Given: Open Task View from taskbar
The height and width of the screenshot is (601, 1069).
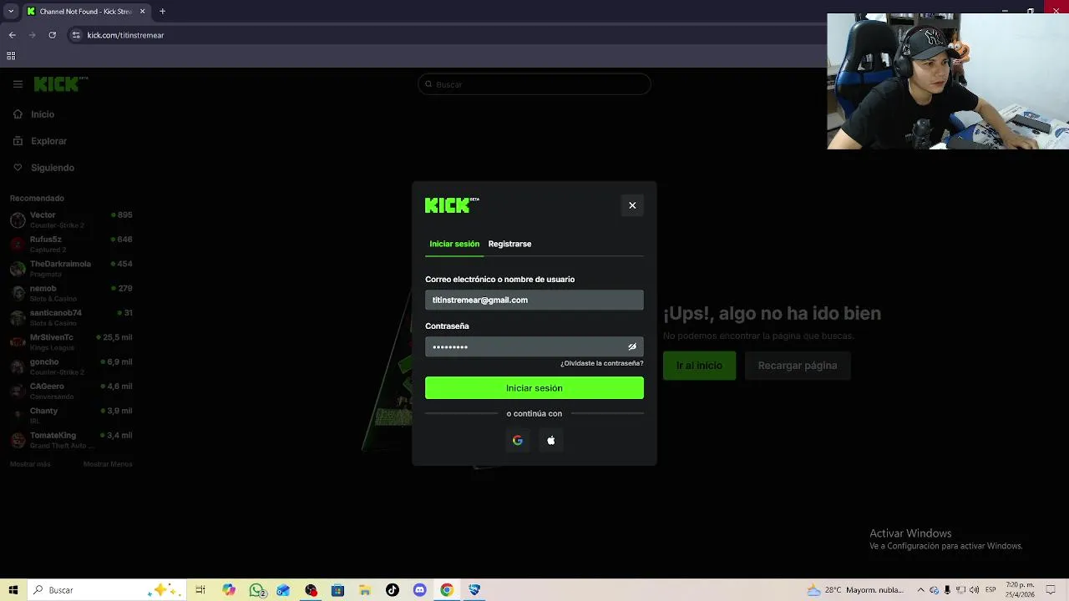Looking at the screenshot, I should [x=200, y=590].
